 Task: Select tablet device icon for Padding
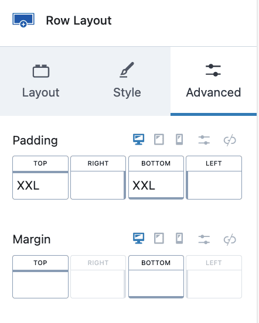pyautogui.click(x=159, y=139)
